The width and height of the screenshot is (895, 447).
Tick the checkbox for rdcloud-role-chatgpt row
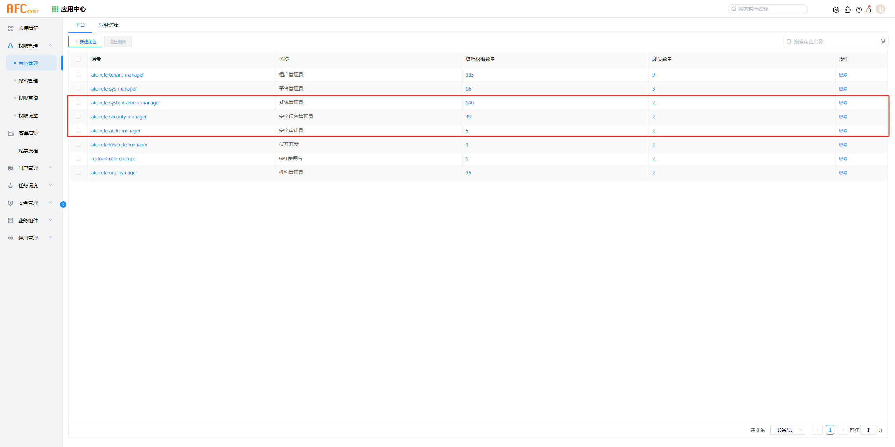click(78, 158)
